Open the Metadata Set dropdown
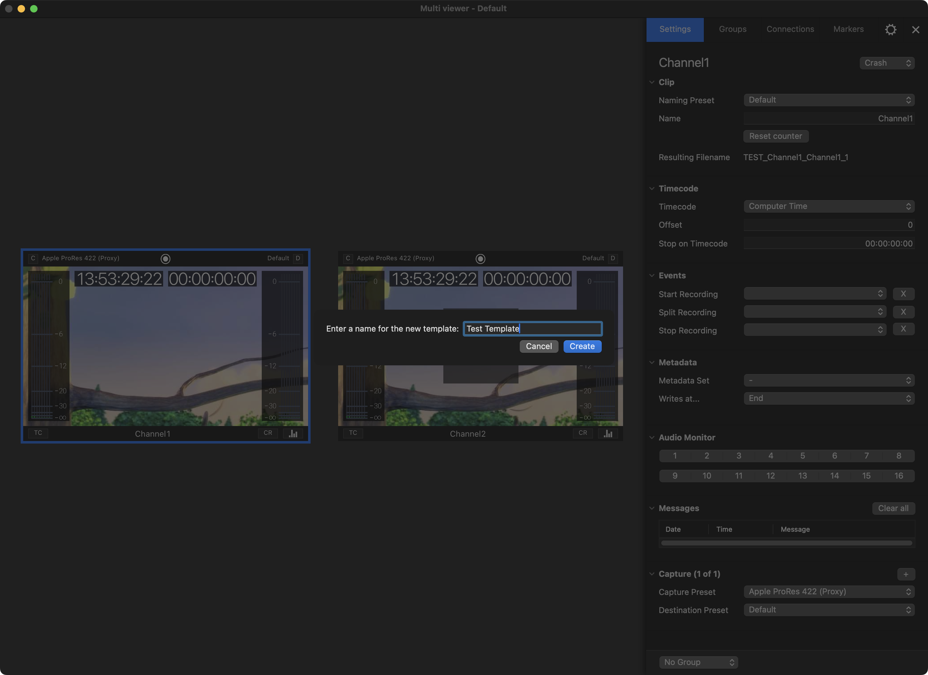Image resolution: width=928 pixels, height=675 pixels. 829,381
